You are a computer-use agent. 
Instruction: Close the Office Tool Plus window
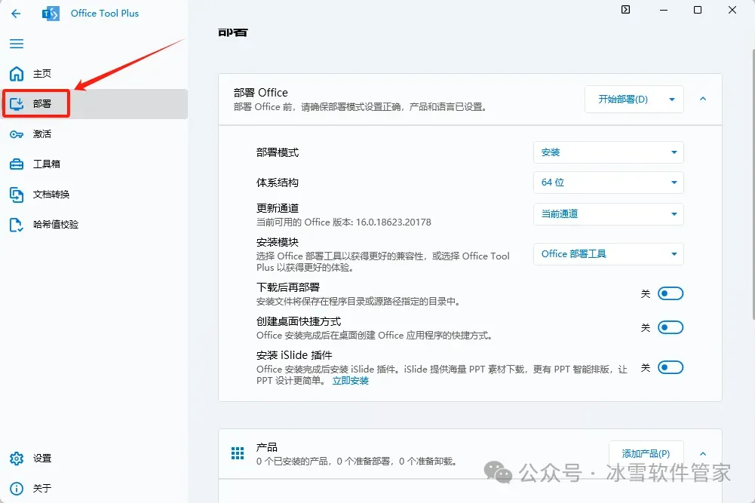point(732,10)
